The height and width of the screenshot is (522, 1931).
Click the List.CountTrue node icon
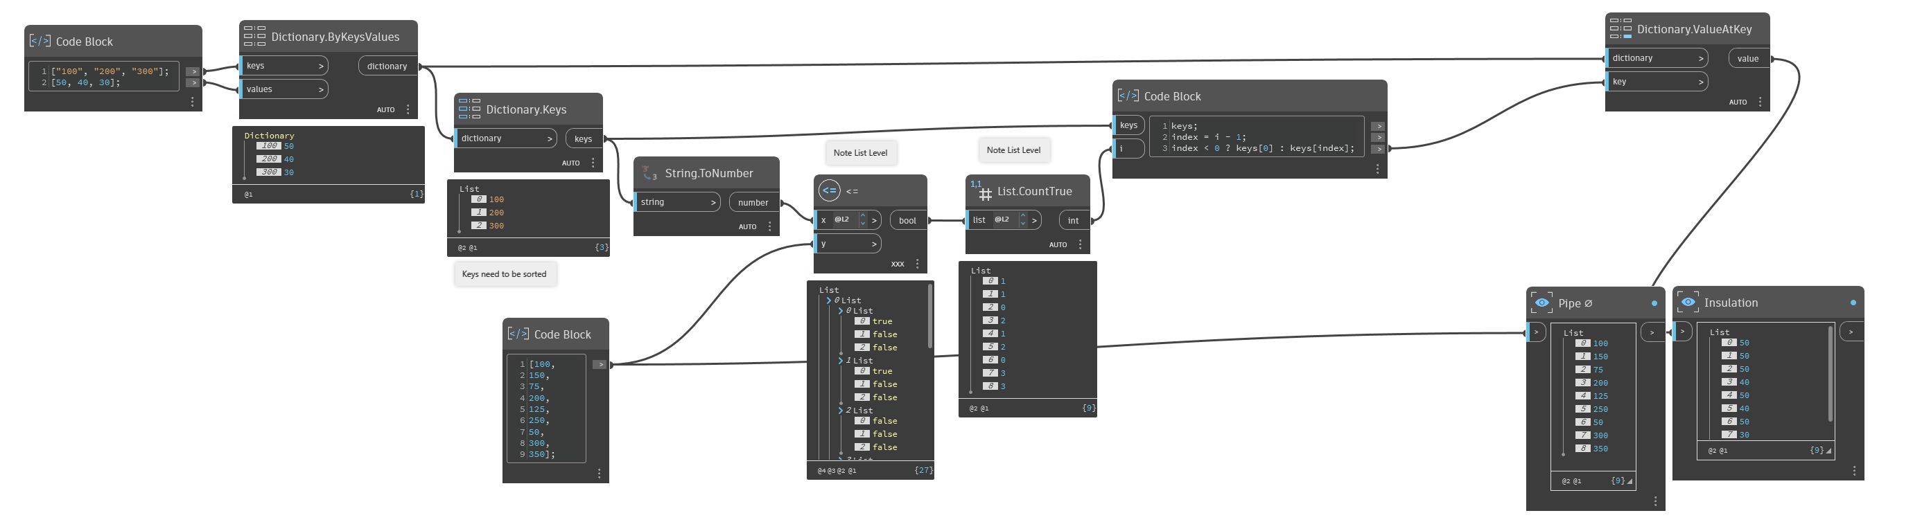tap(981, 190)
